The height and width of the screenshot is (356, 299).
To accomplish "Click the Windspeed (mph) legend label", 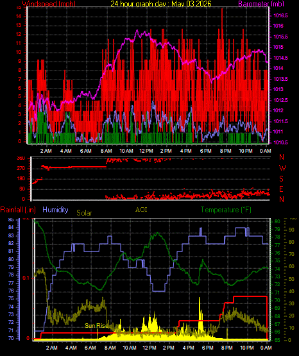I will 49,4.
